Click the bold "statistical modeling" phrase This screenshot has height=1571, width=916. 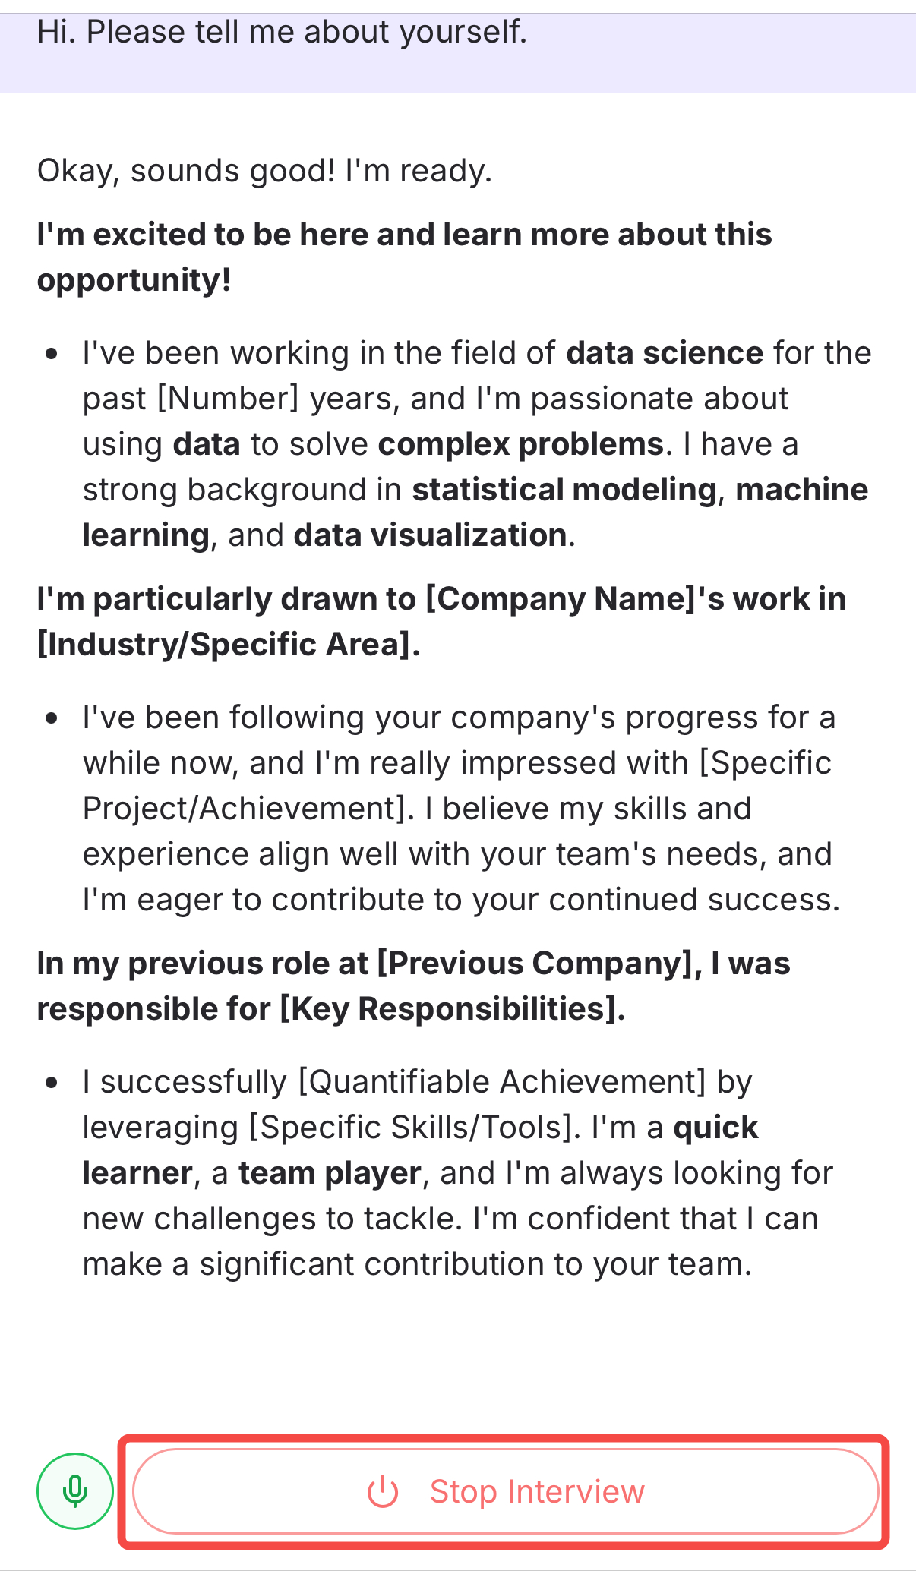[564, 490]
